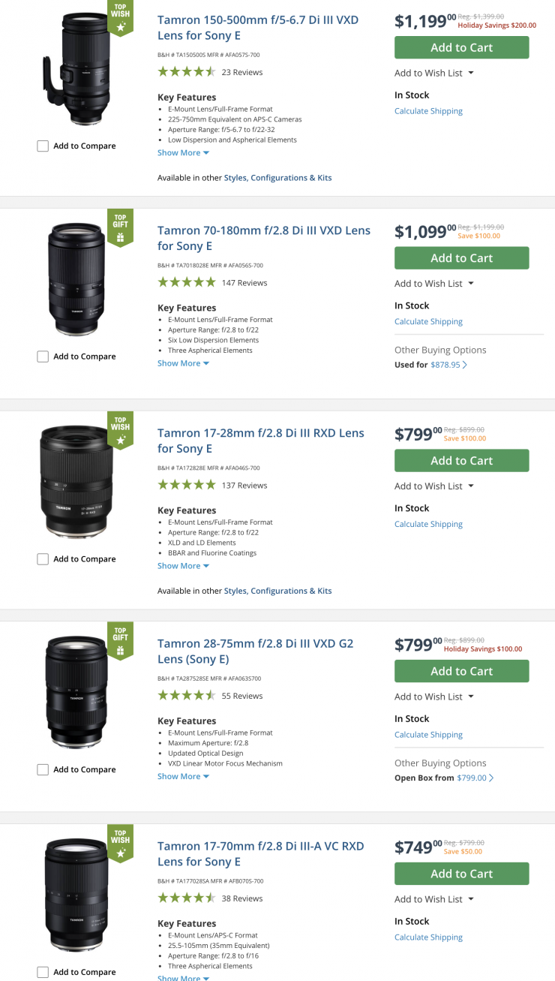Click the arrow next to Used for $878.95
This screenshot has height=981, width=555.
[465, 365]
